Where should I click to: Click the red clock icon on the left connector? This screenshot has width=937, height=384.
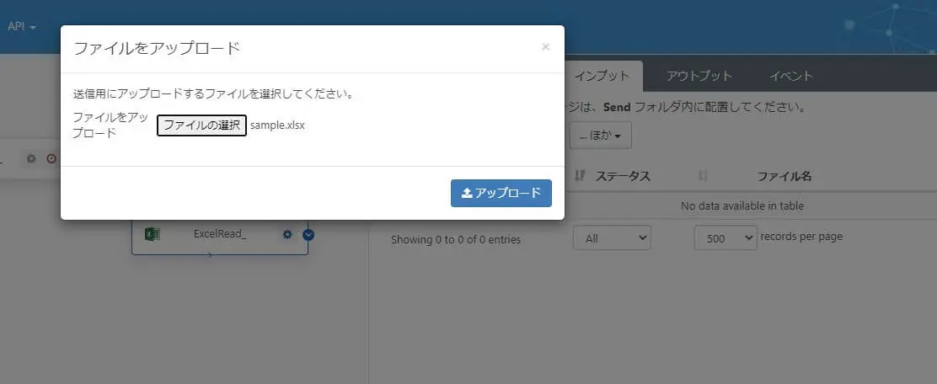click(51, 159)
